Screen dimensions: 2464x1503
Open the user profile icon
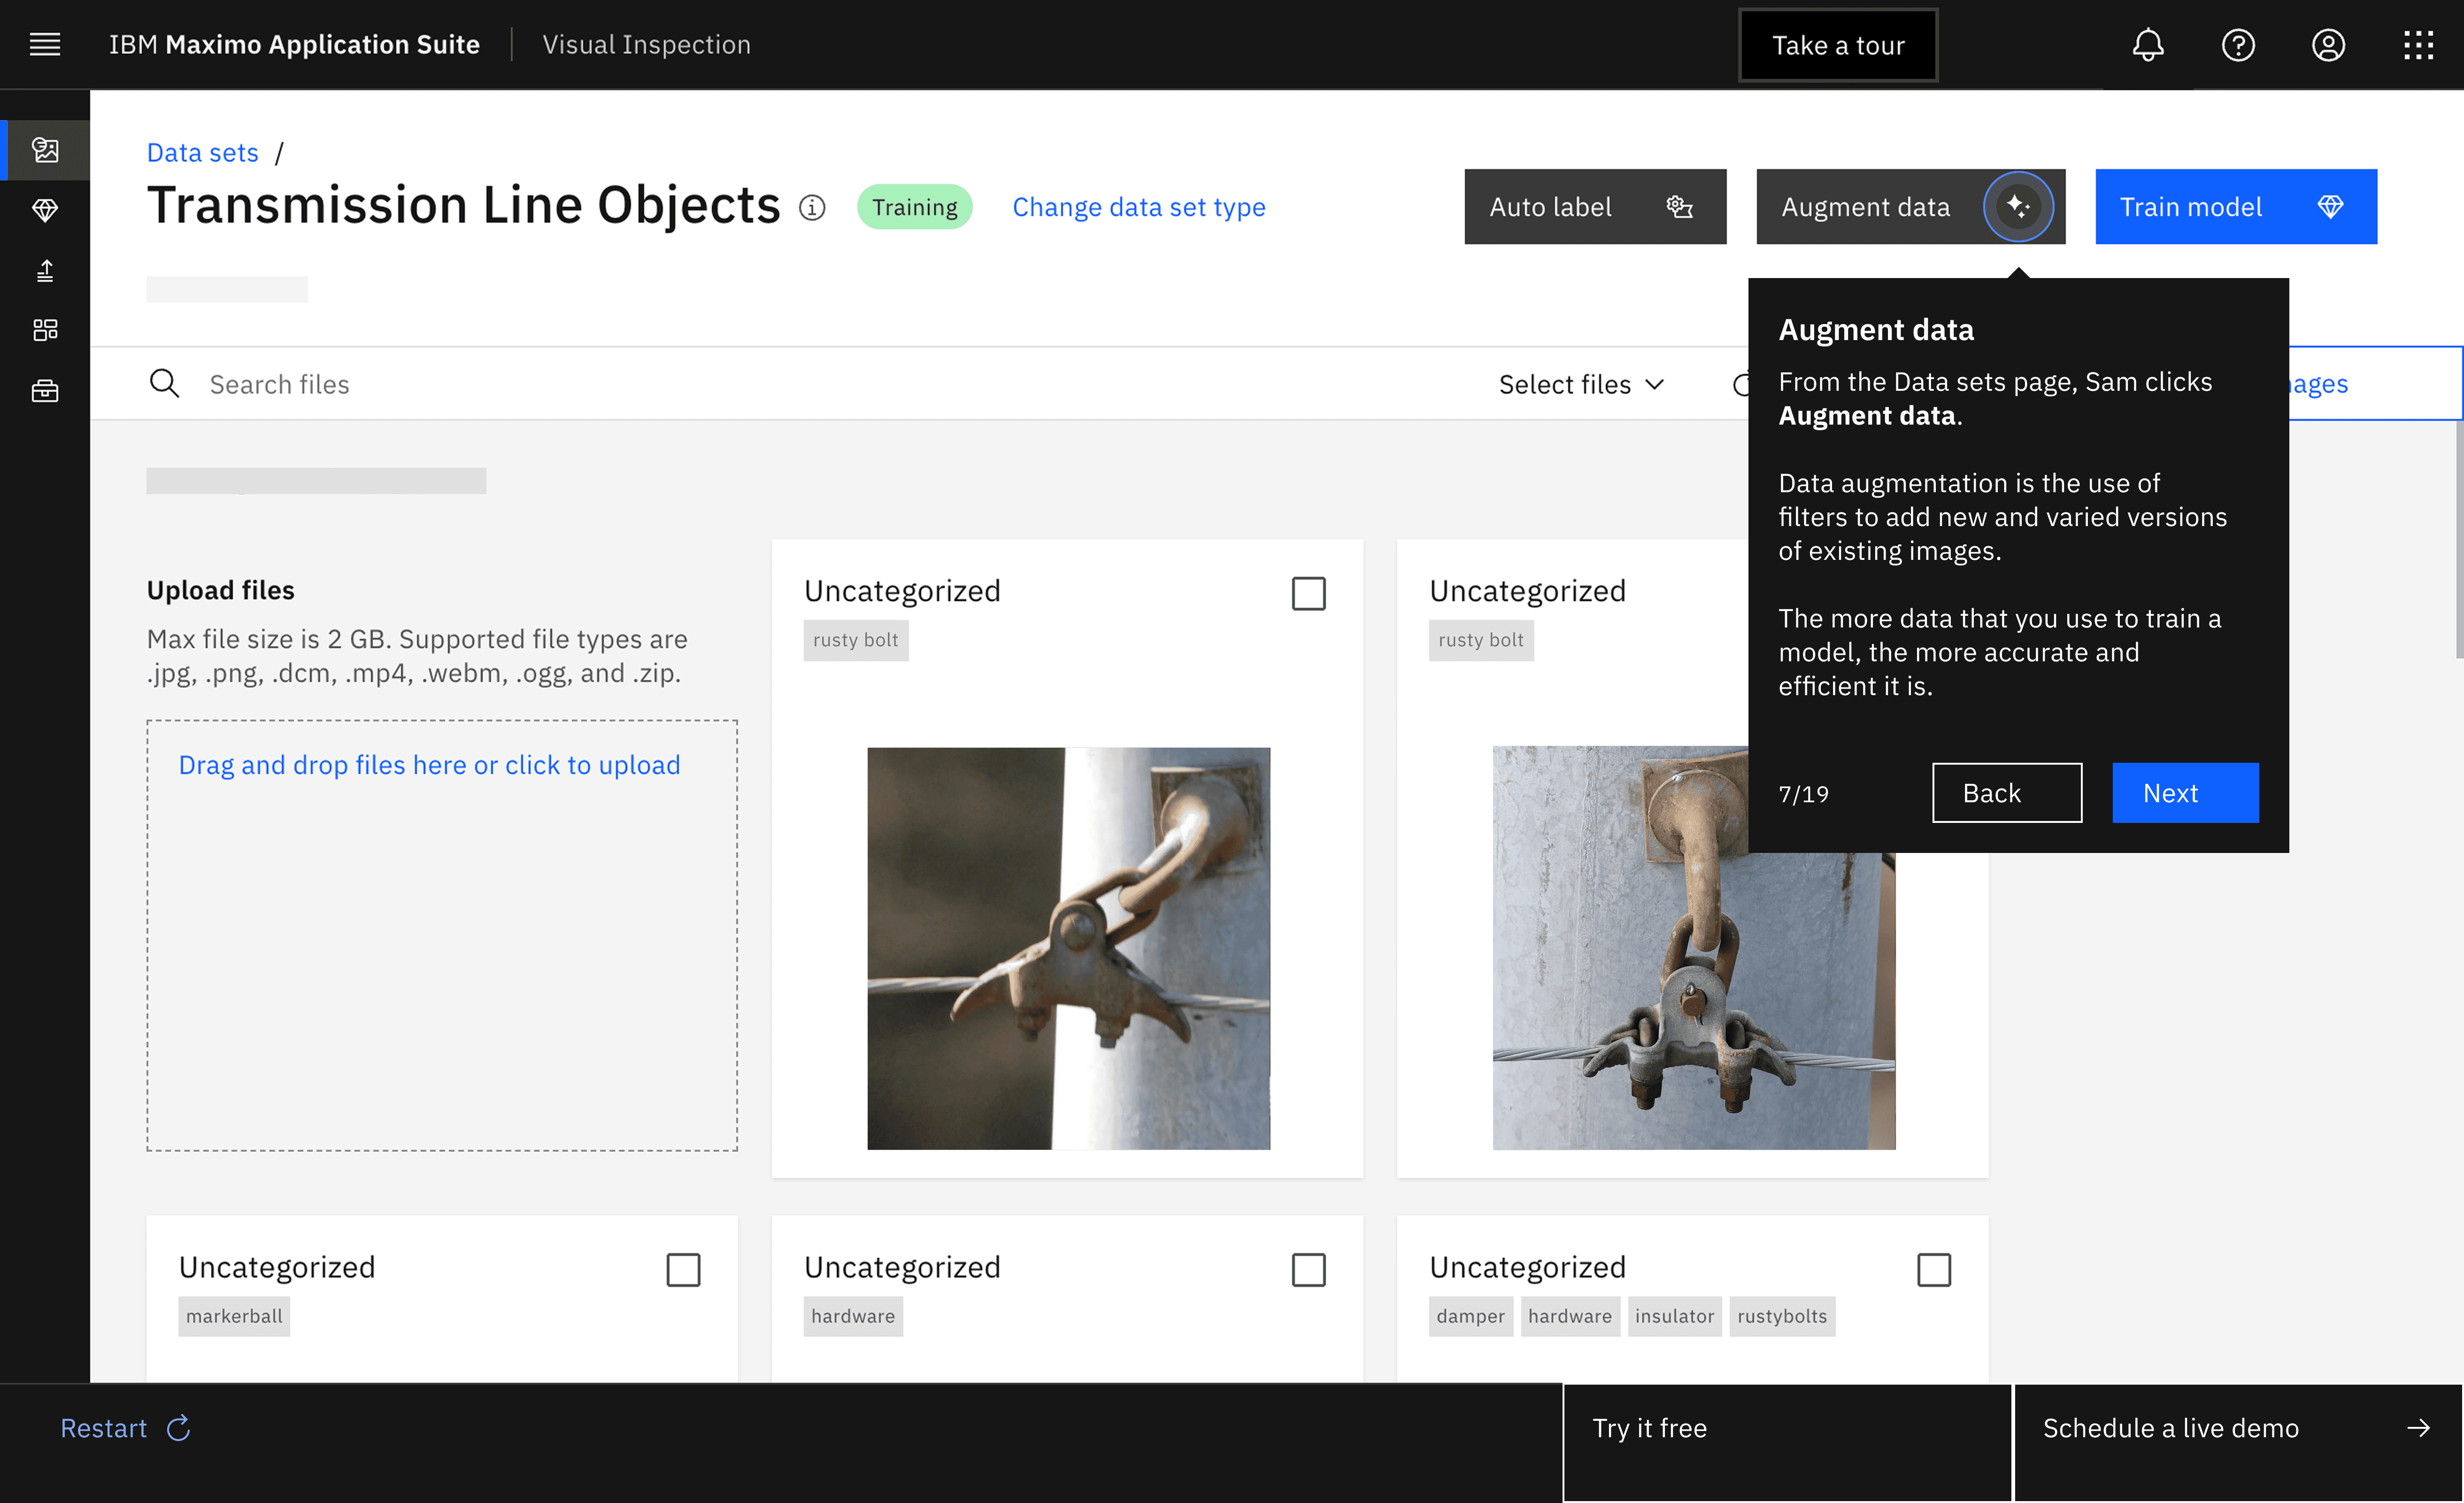[2327, 45]
